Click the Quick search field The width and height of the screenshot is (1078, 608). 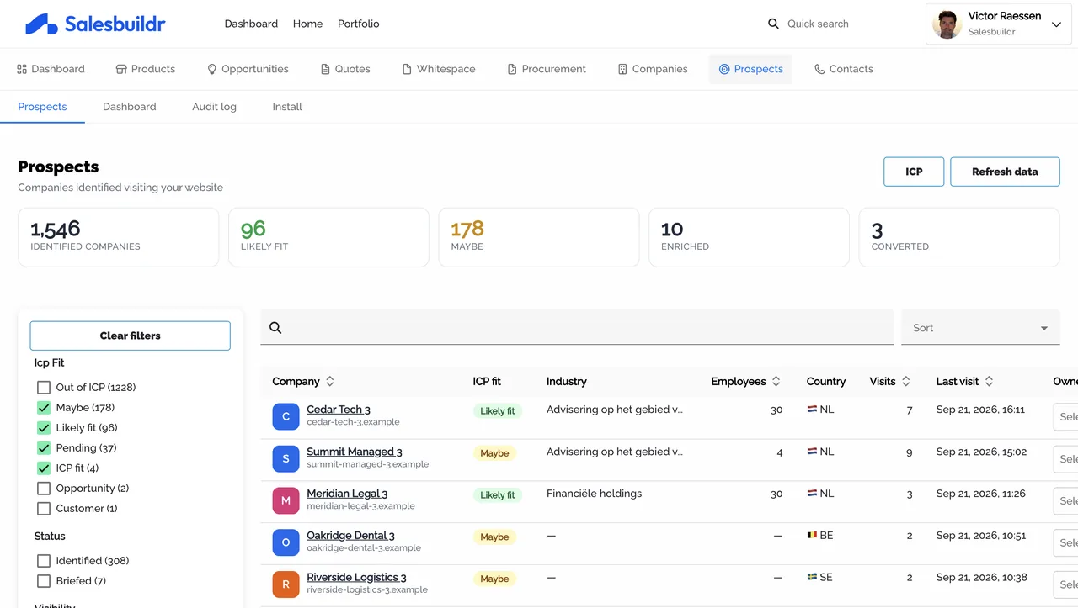coord(818,24)
